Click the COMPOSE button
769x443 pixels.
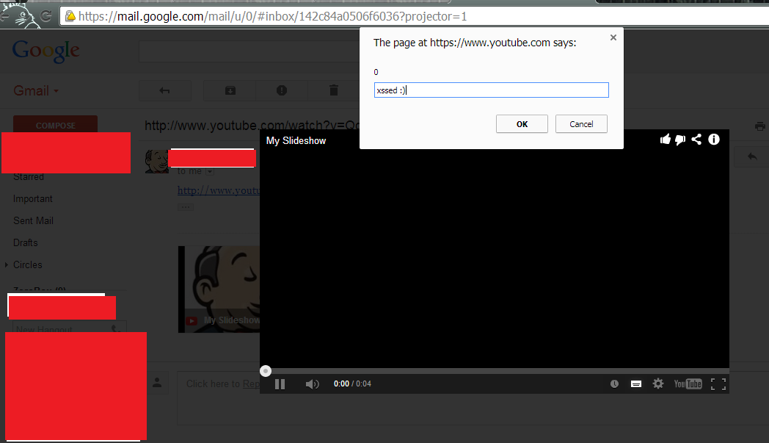[x=56, y=125]
